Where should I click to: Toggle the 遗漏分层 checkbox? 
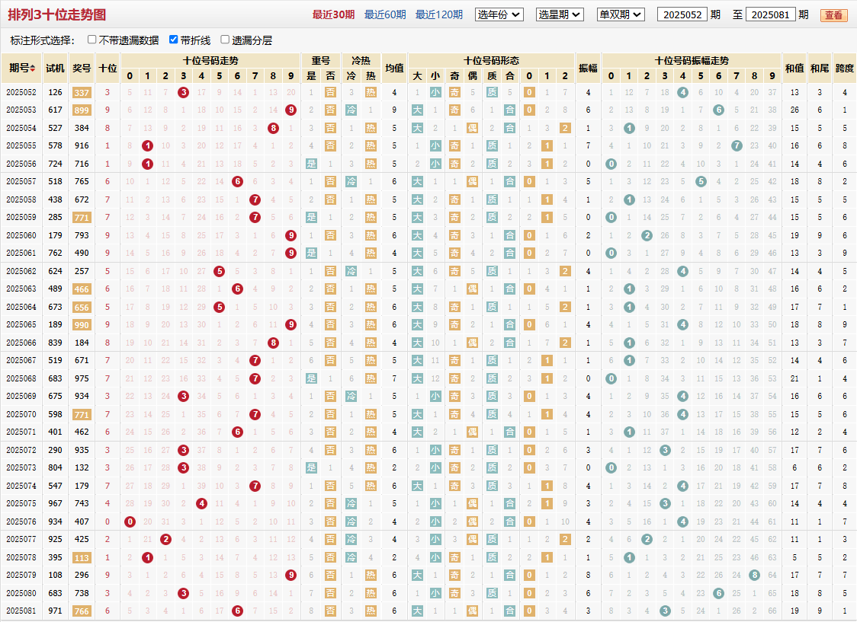(x=225, y=40)
